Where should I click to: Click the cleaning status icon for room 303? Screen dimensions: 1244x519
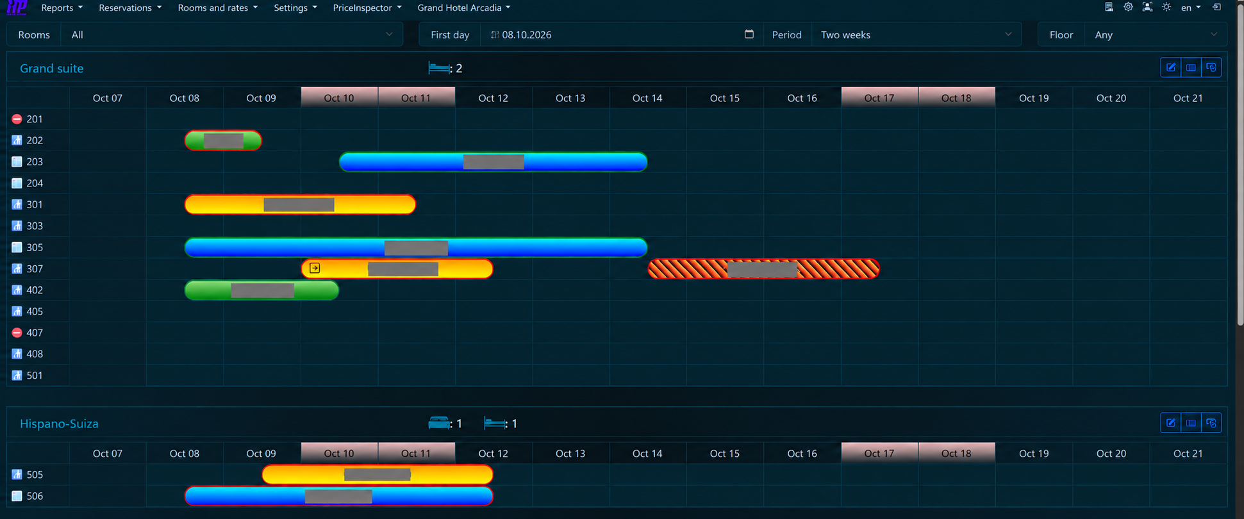tap(17, 226)
